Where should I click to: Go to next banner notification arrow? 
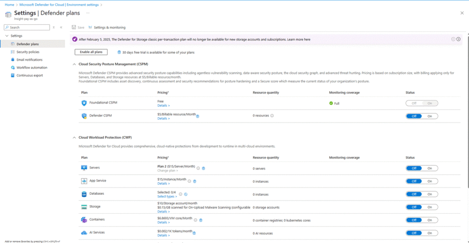(x=458, y=39)
